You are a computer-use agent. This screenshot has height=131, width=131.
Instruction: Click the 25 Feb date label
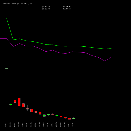14,124
